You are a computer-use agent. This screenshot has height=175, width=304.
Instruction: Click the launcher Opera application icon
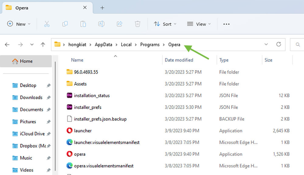click(69, 130)
